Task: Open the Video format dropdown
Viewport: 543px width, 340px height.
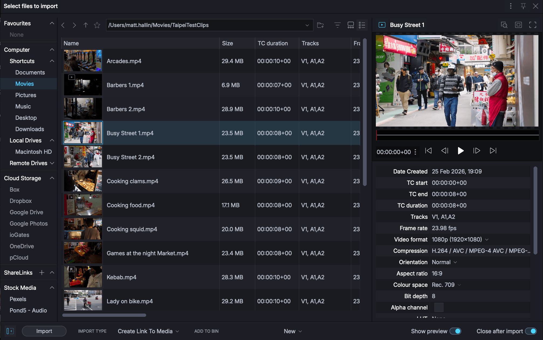Action: pyautogui.click(x=487, y=239)
